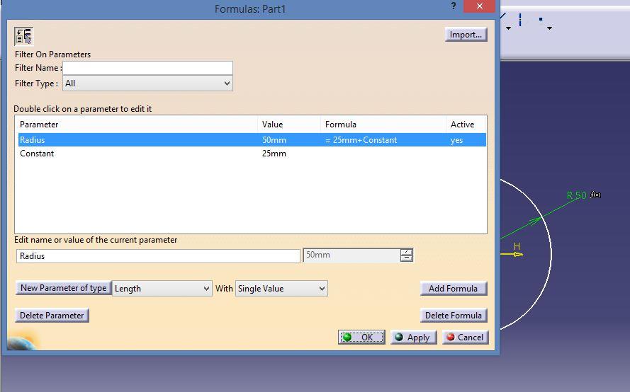Viewport: 630px width, 392px height.
Task: Select the Radius parameter row
Action: [x=252, y=140]
